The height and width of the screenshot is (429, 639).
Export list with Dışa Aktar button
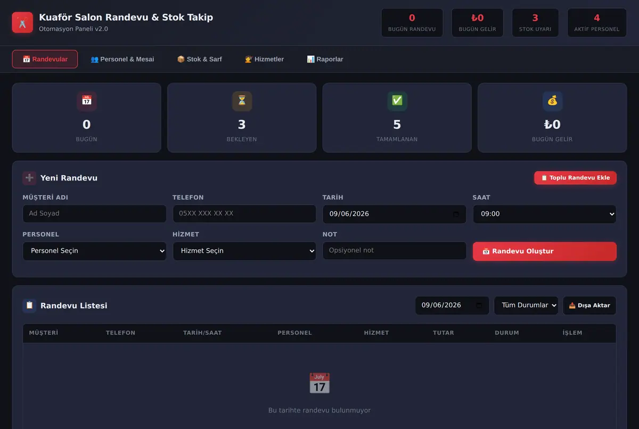tap(589, 306)
